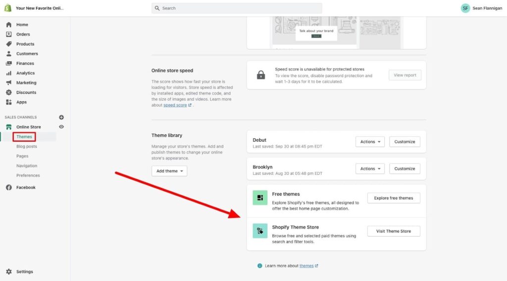The height and width of the screenshot is (281, 507).
Task: Open Facebook sales channel
Action: pyautogui.click(x=26, y=188)
